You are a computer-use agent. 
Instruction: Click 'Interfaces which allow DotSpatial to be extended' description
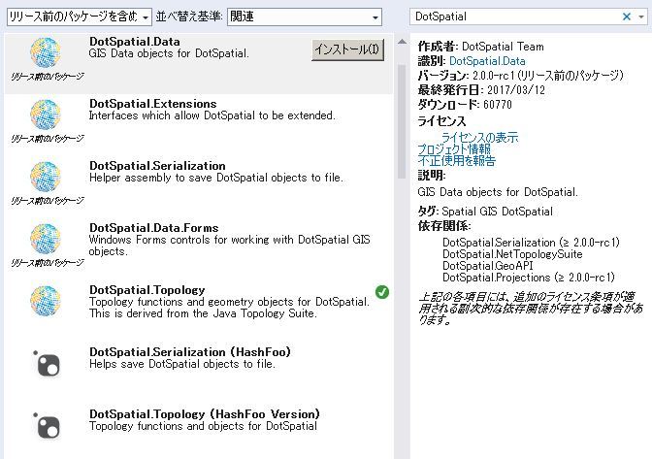click(x=212, y=115)
